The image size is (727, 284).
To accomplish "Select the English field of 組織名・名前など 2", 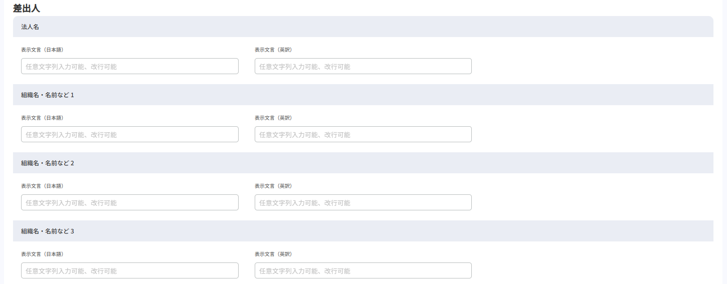I will click(x=363, y=202).
